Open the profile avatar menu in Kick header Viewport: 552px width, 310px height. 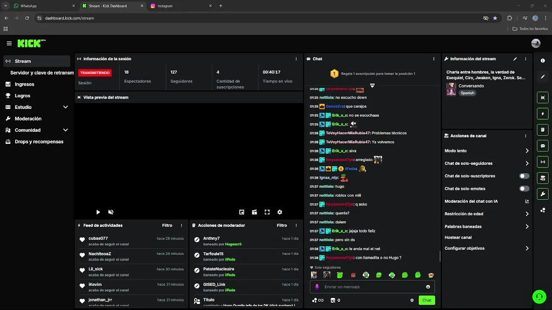tap(536, 43)
